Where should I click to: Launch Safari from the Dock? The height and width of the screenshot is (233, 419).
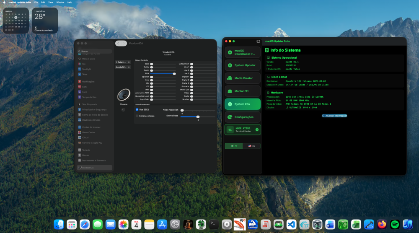click(85, 225)
